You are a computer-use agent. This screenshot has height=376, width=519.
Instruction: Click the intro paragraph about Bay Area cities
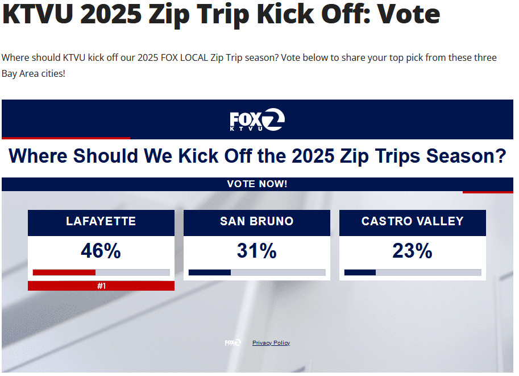click(x=249, y=65)
